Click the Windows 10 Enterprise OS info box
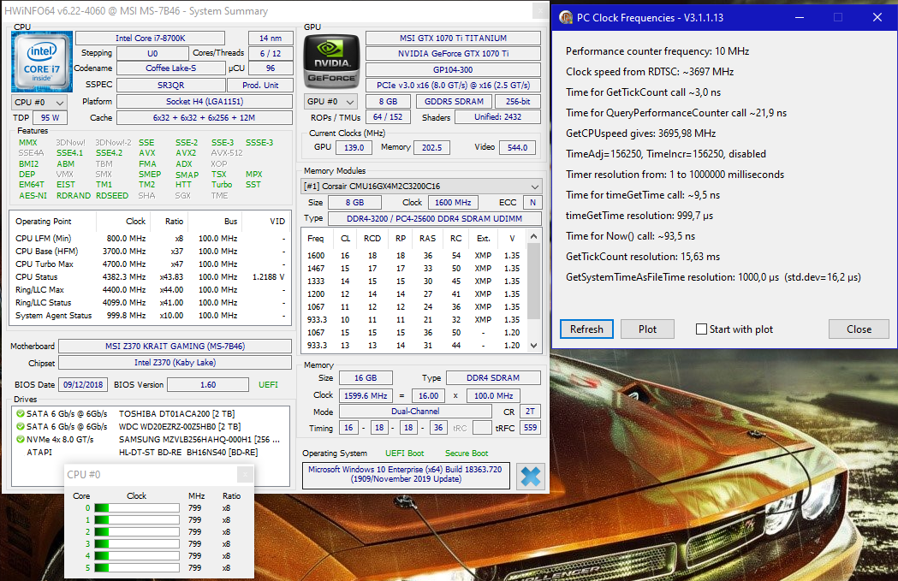This screenshot has height=581, width=898. coord(406,475)
